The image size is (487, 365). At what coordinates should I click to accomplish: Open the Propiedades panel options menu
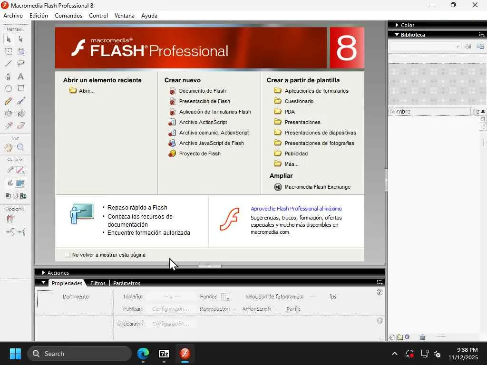pos(379,282)
